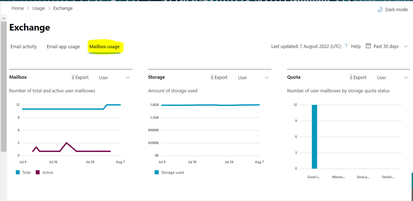This screenshot has width=413, height=201.
Task: Toggle Dark mode moon icon
Action: pyautogui.click(x=380, y=10)
